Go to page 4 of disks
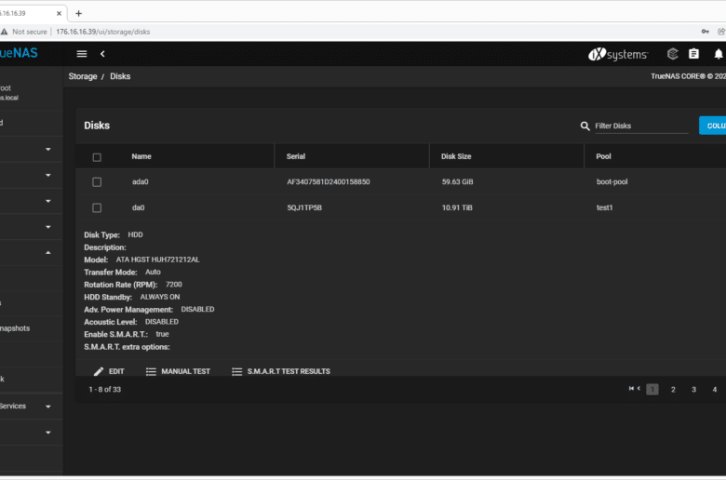This screenshot has width=726, height=480. (x=715, y=390)
